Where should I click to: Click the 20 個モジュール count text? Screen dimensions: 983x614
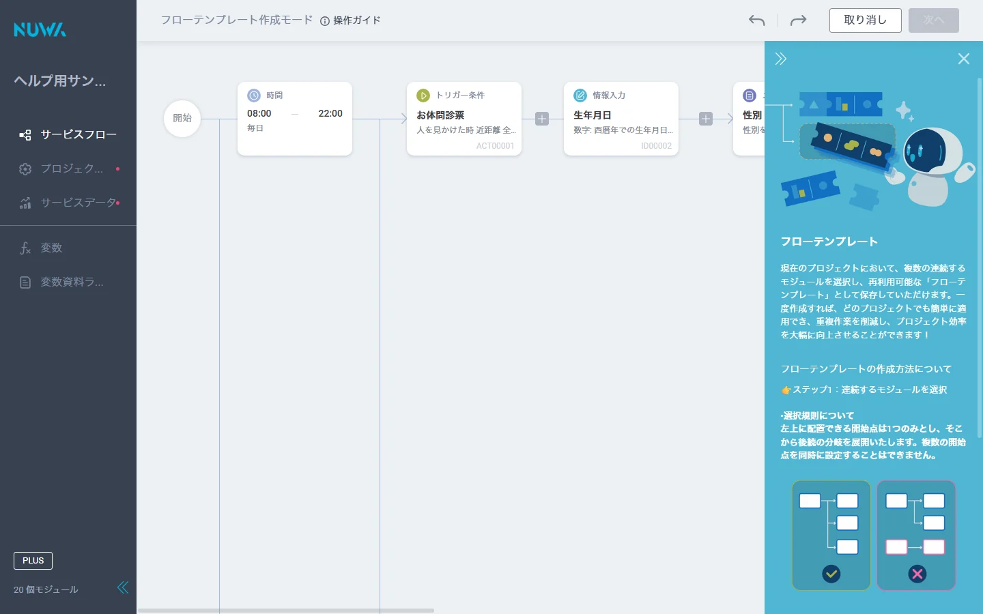(x=46, y=589)
